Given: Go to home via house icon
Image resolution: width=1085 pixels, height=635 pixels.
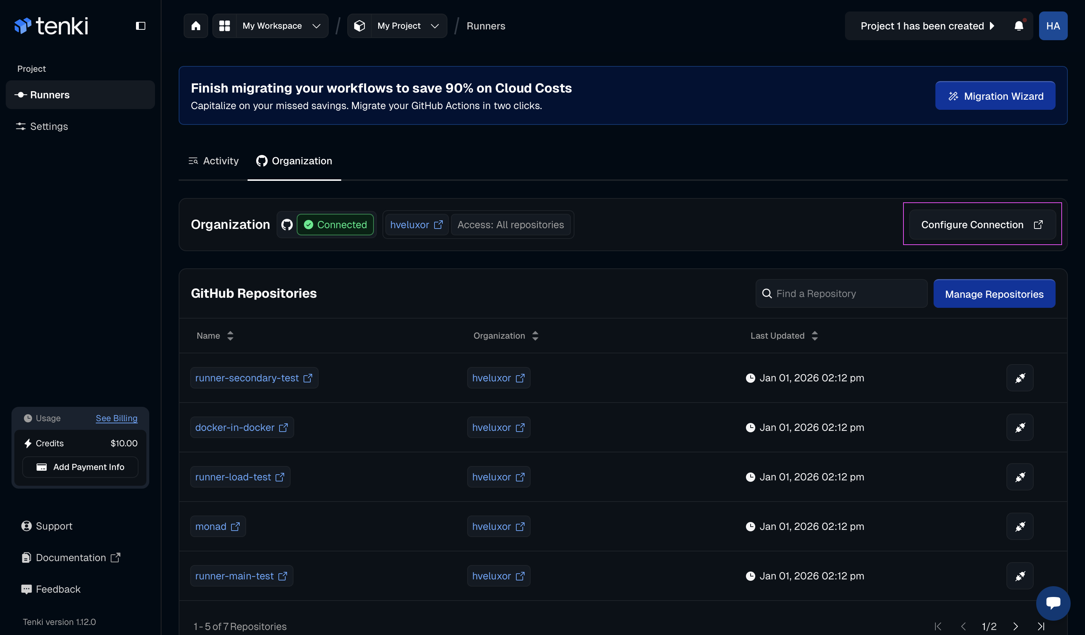Looking at the screenshot, I should [x=196, y=26].
